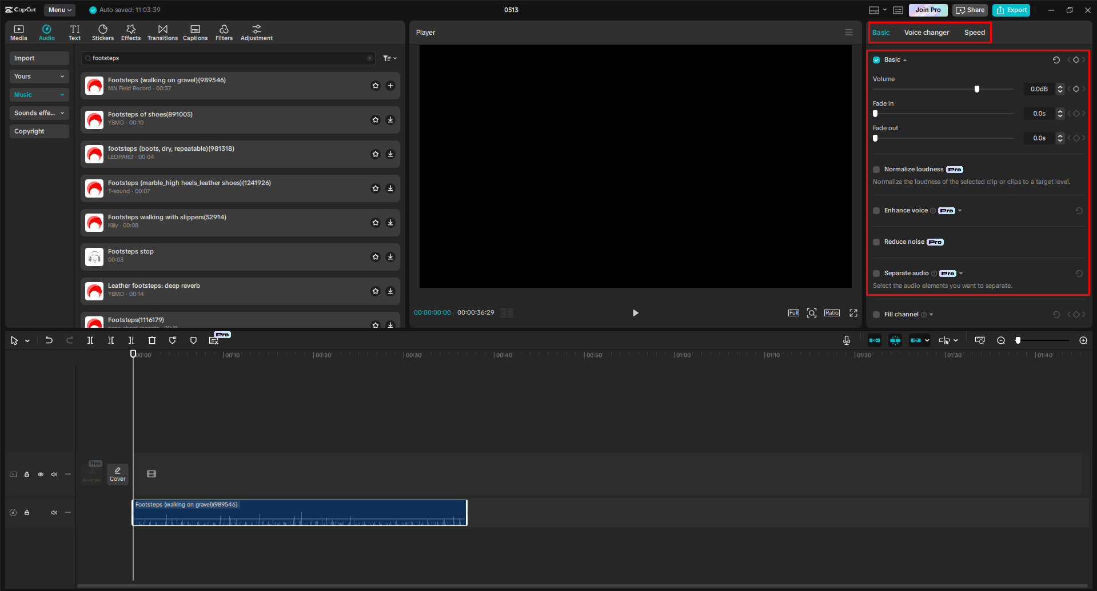Click the Delete icon in the timeline toolbar

point(152,340)
